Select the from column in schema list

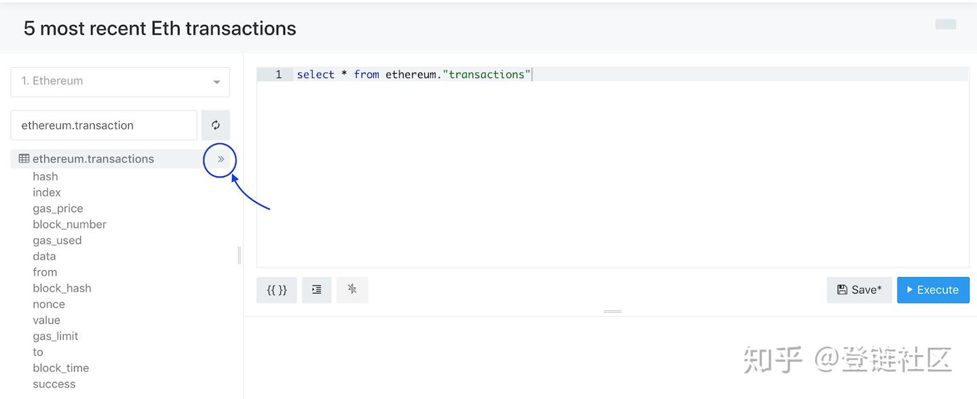pyautogui.click(x=45, y=272)
